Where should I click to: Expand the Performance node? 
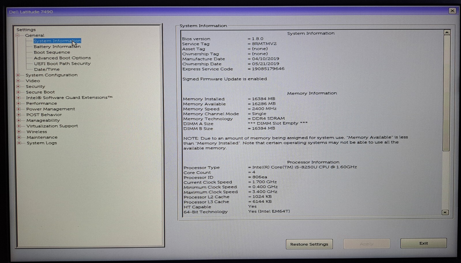18,103
